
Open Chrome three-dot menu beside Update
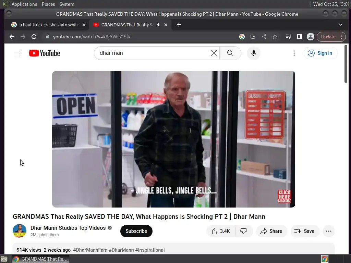pyautogui.click(x=341, y=37)
